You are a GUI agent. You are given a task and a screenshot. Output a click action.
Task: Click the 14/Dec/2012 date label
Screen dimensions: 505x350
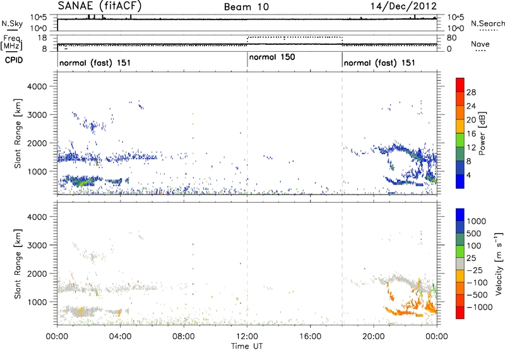click(x=403, y=6)
